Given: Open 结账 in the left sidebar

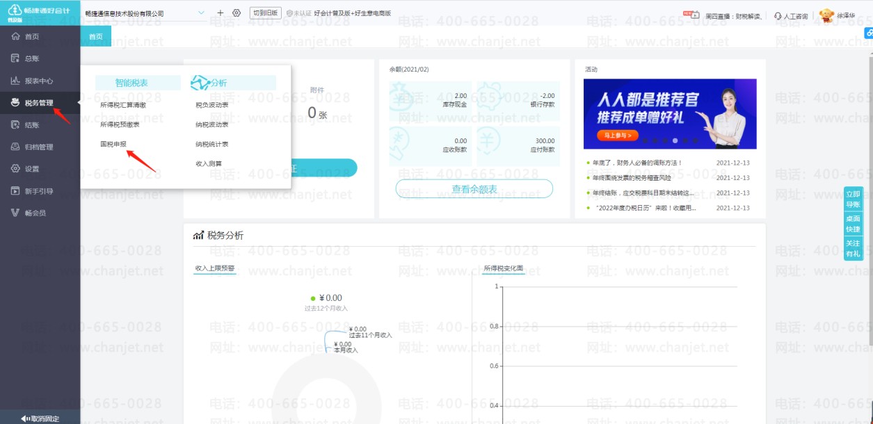Looking at the screenshot, I should pos(31,125).
